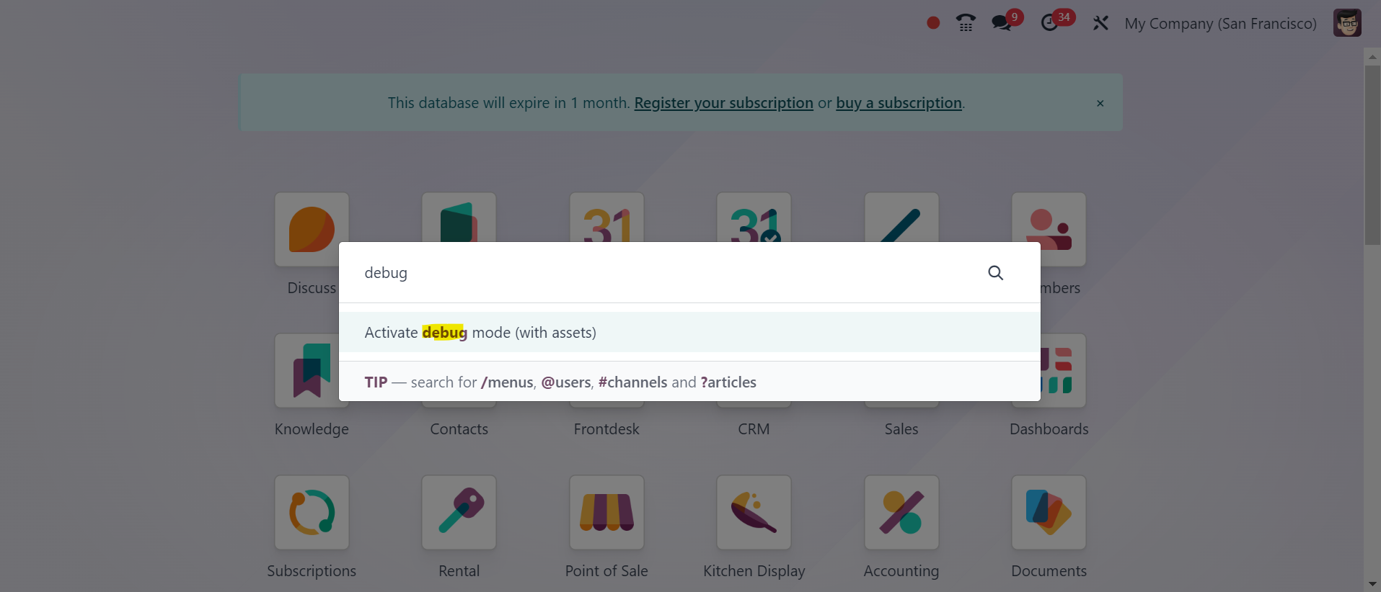Open the Accounting app

[901, 512]
